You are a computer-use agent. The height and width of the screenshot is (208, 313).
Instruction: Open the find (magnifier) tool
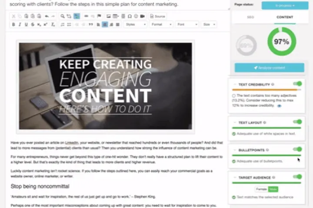63,16
